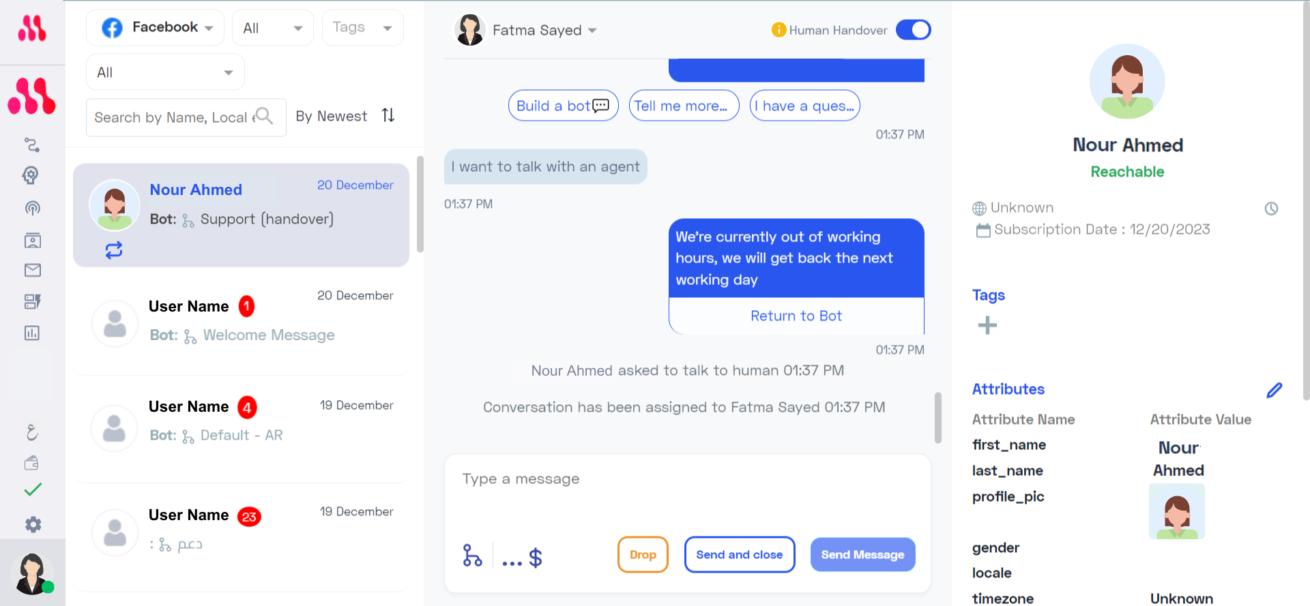The height and width of the screenshot is (606, 1310).
Task: Toggle the By Newest sort order arrows
Action: point(388,115)
